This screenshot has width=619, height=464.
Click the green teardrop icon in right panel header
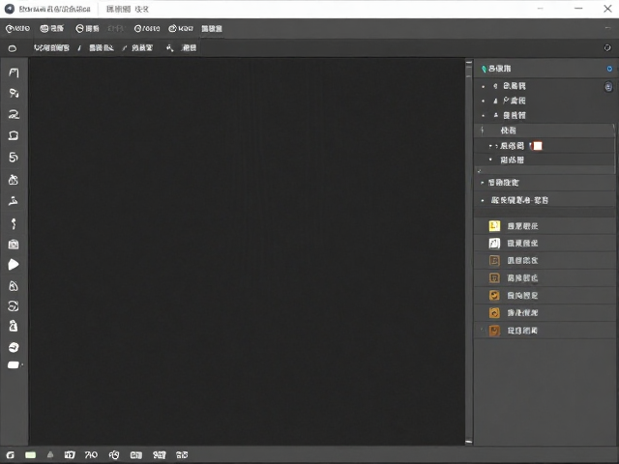[x=484, y=69]
